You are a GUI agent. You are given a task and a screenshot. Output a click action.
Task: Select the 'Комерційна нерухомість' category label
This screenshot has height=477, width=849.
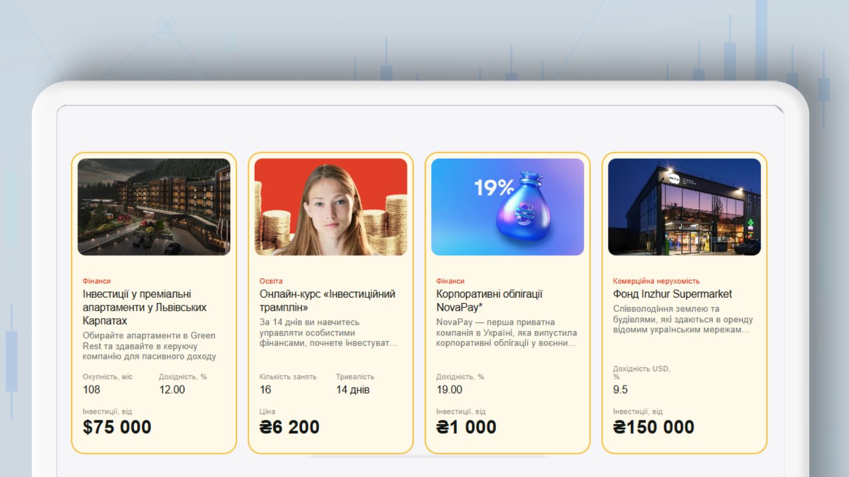pyautogui.click(x=656, y=281)
